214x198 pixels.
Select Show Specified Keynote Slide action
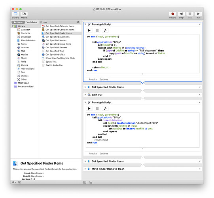click(x=60, y=58)
